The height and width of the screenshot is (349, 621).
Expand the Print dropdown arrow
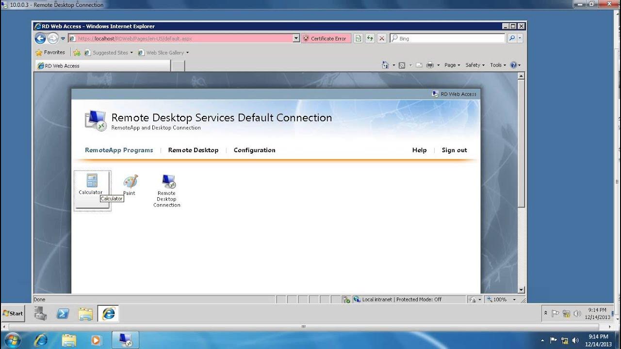coord(438,65)
